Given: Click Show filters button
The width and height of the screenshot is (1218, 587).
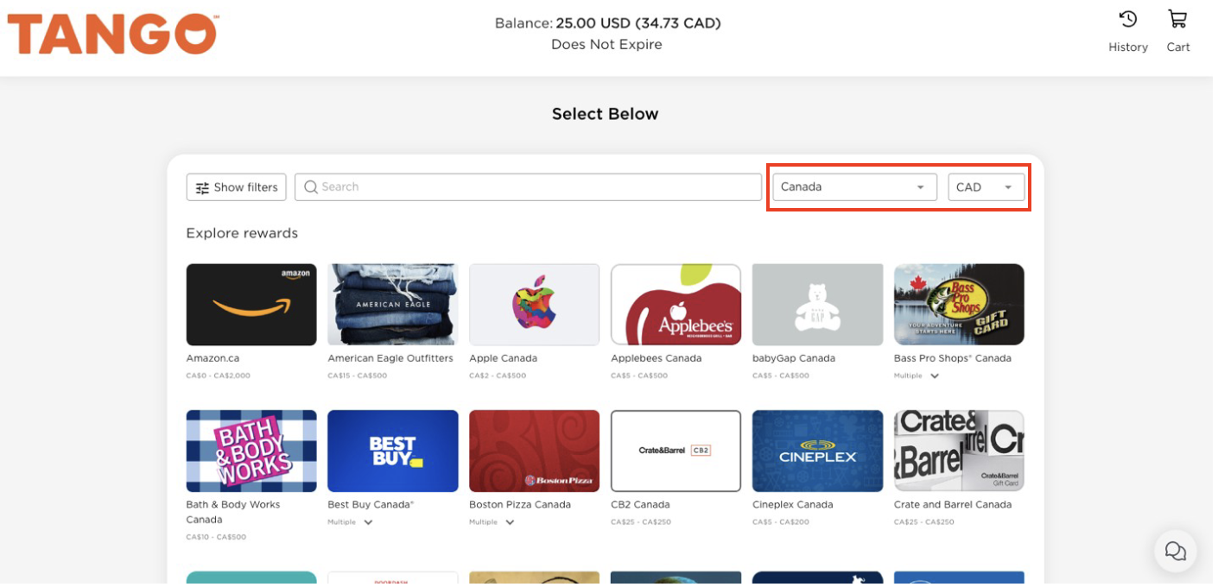Looking at the screenshot, I should pyautogui.click(x=237, y=188).
